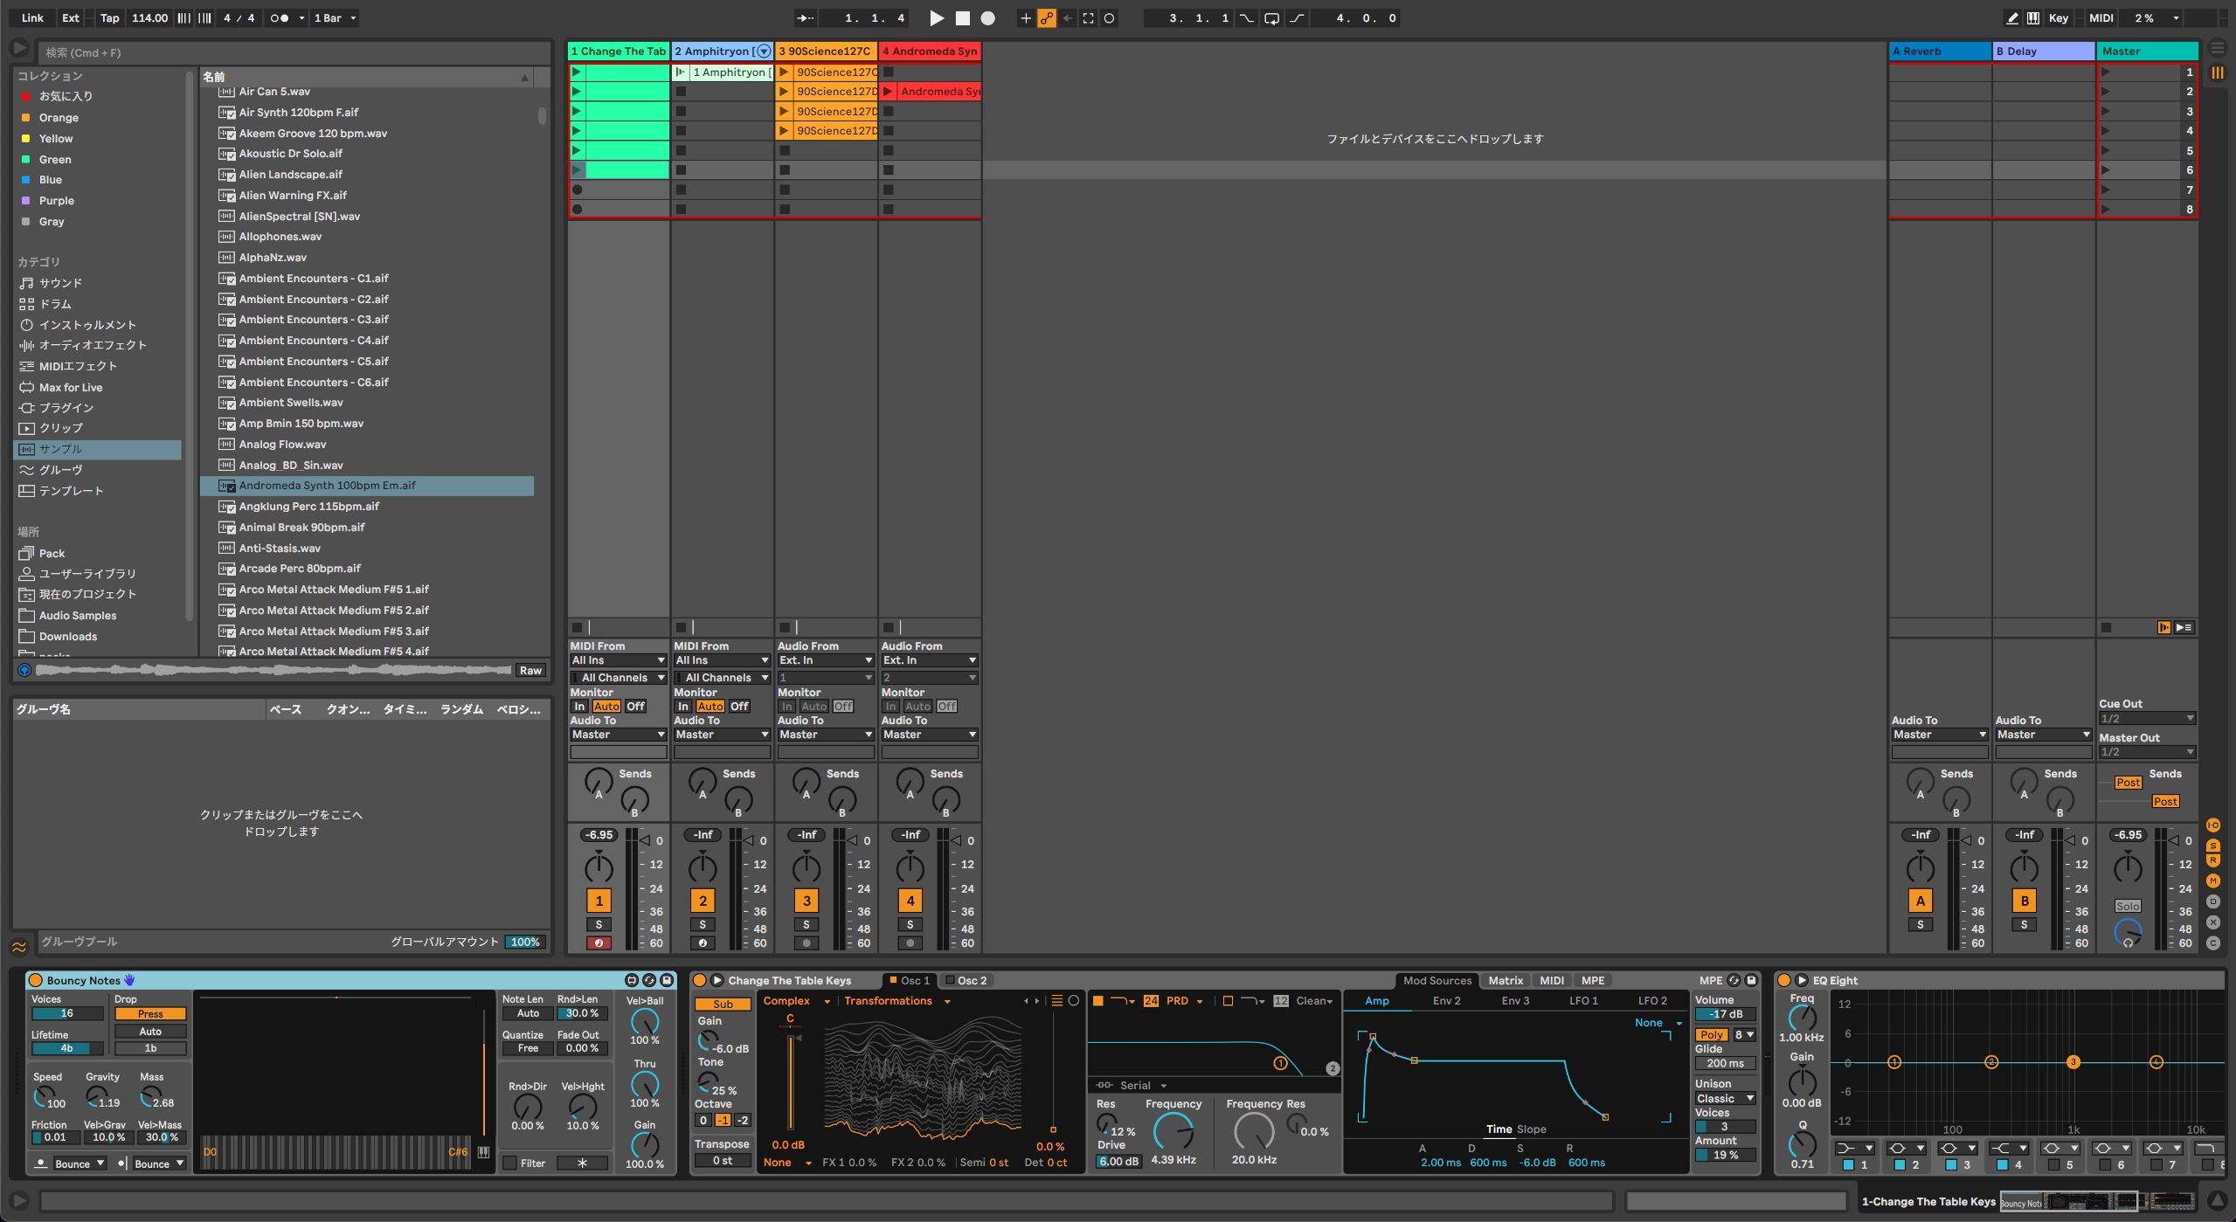
Task: Toggle the arrangement Loop switch icon
Action: pyautogui.click(x=1271, y=17)
